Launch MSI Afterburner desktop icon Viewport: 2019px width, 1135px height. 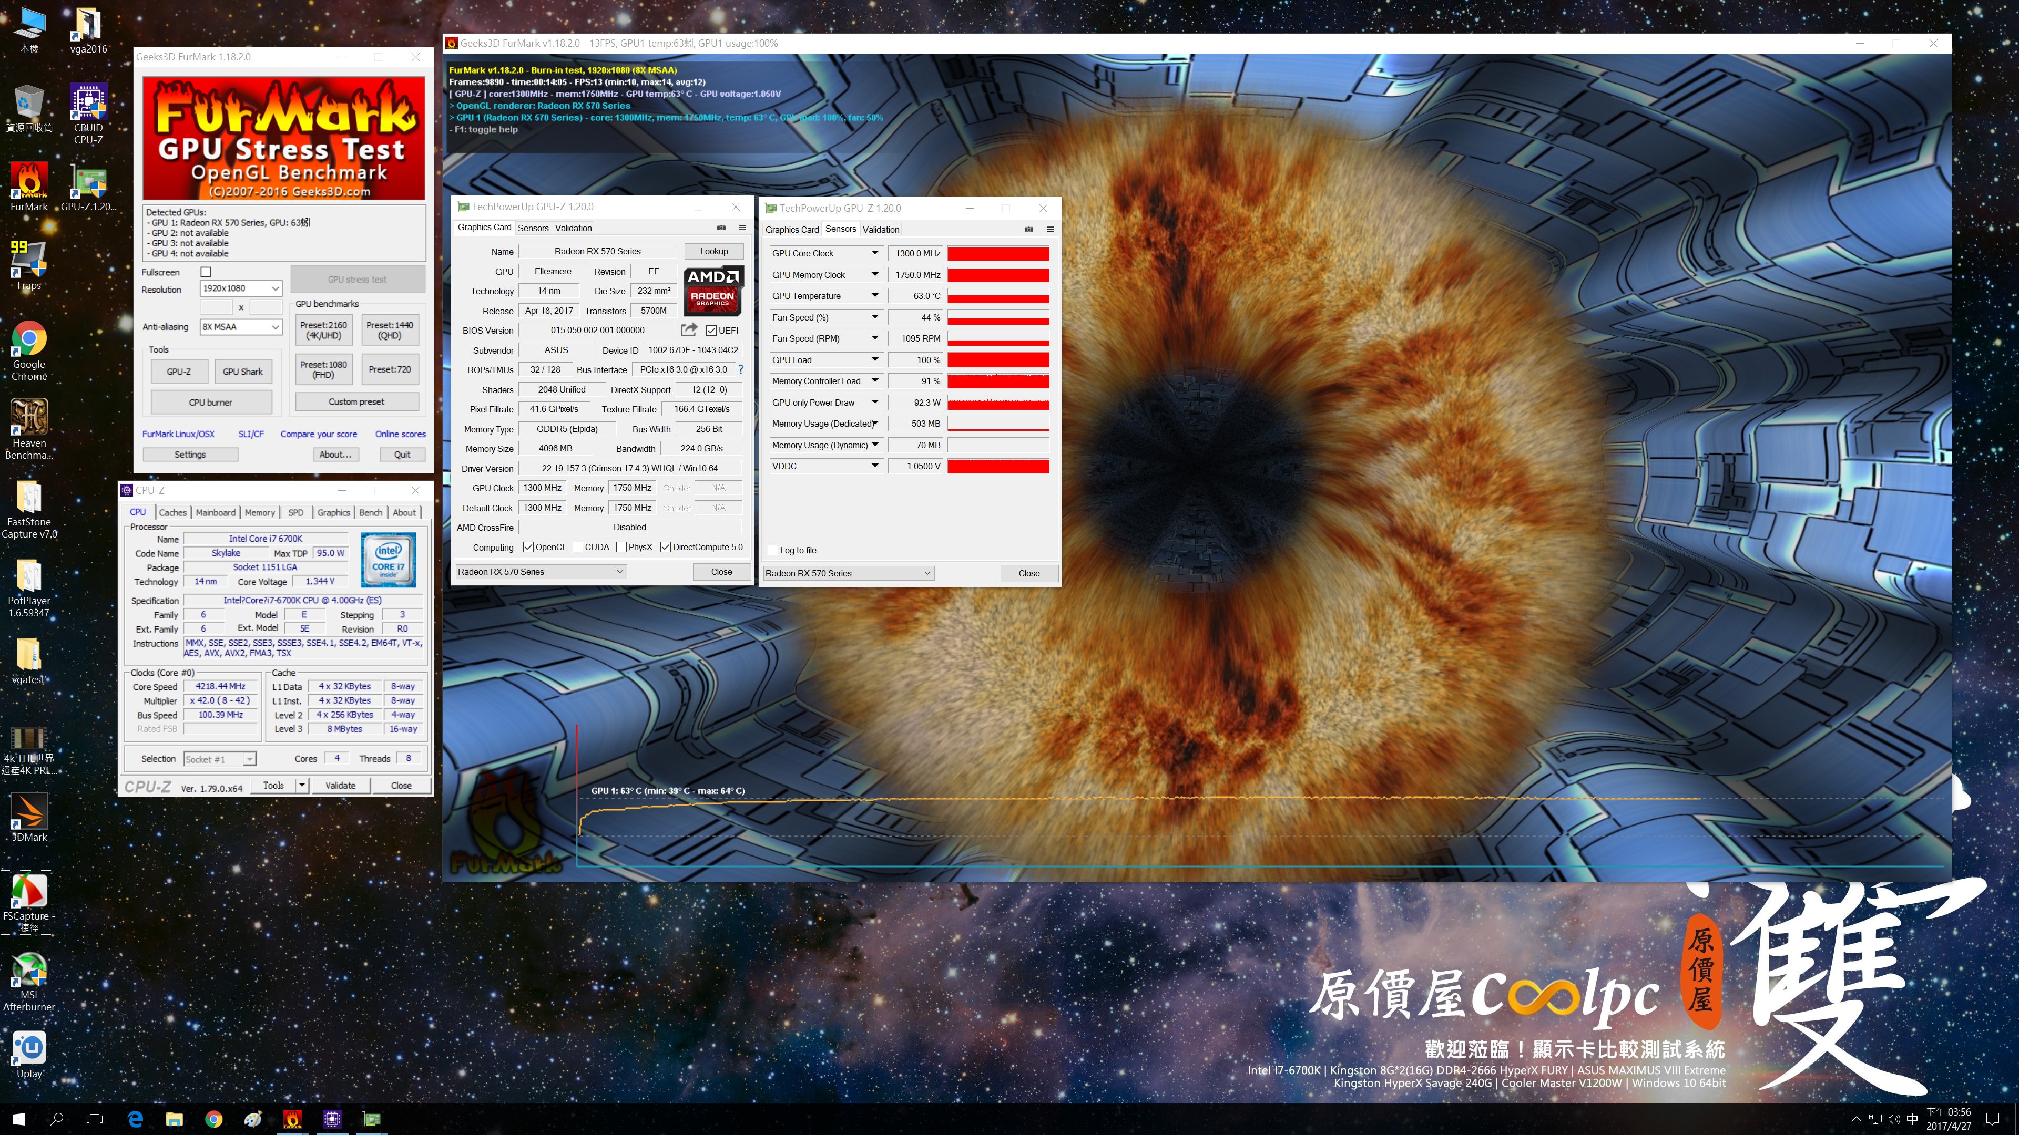pyautogui.click(x=29, y=982)
